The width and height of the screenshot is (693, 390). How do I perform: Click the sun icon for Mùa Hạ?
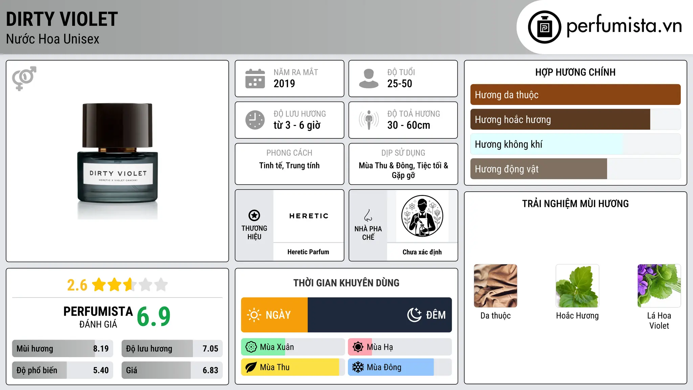point(358,347)
